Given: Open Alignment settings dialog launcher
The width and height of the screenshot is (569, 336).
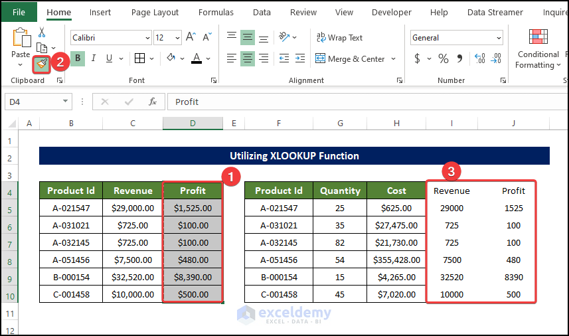Looking at the screenshot, I should [x=400, y=80].
